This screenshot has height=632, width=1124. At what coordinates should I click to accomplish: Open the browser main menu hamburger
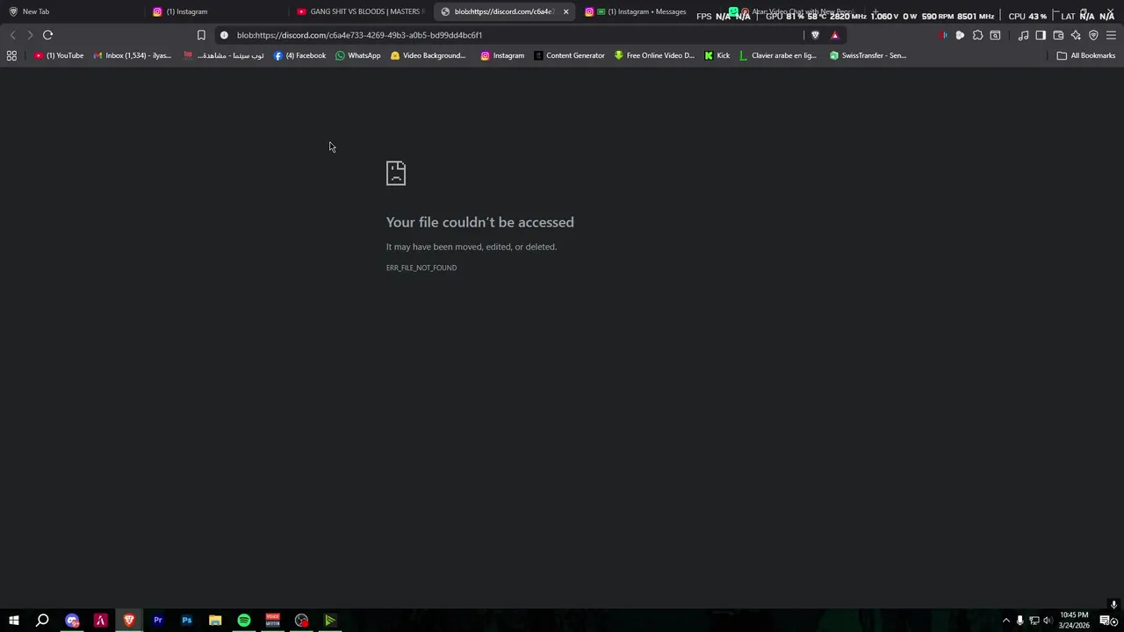coord(1111,35)
